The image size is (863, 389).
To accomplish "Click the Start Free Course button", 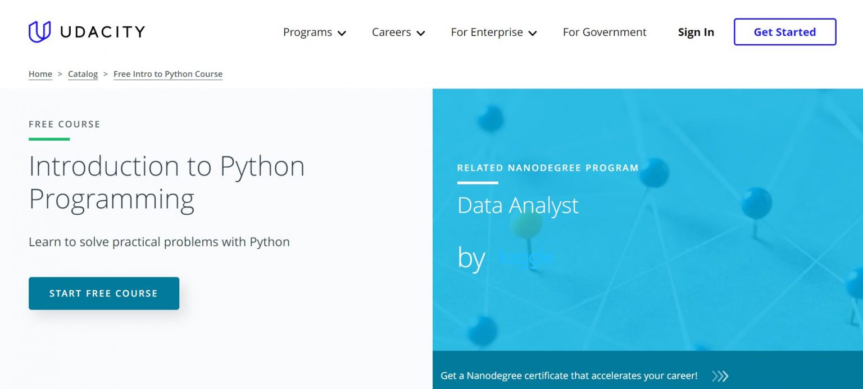I will [103, 293].
